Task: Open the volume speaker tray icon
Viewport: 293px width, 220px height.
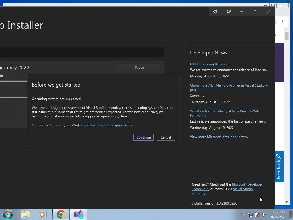Action: (x=264, y=215)
